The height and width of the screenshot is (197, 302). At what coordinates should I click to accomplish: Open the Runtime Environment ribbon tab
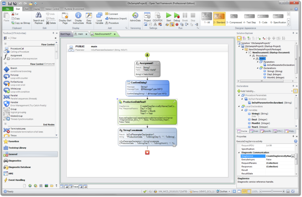click(x=74, y=9)
